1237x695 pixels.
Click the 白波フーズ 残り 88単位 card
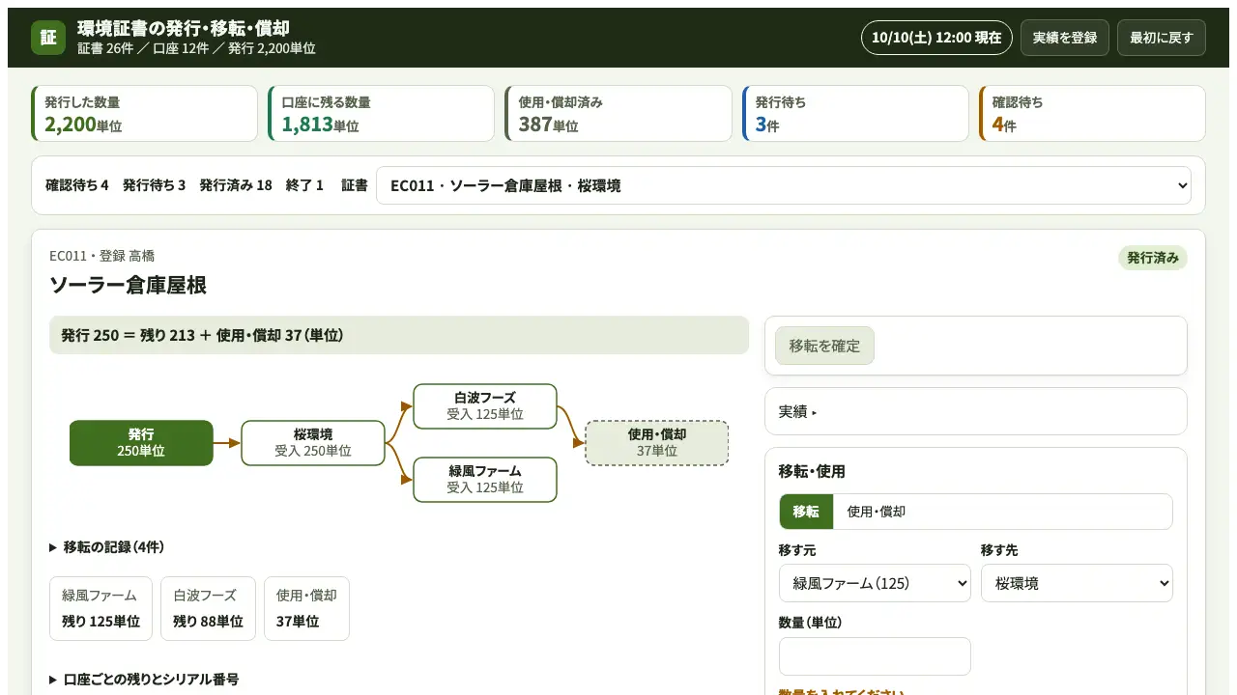(x=208, y=609)
